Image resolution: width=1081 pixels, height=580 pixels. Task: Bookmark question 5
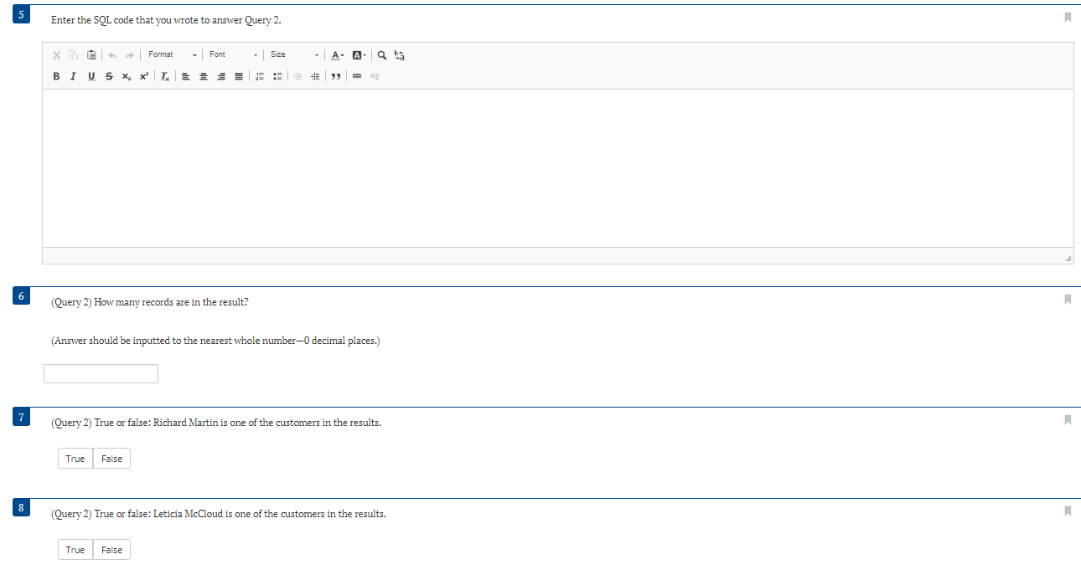click(x=1068, y=17)
